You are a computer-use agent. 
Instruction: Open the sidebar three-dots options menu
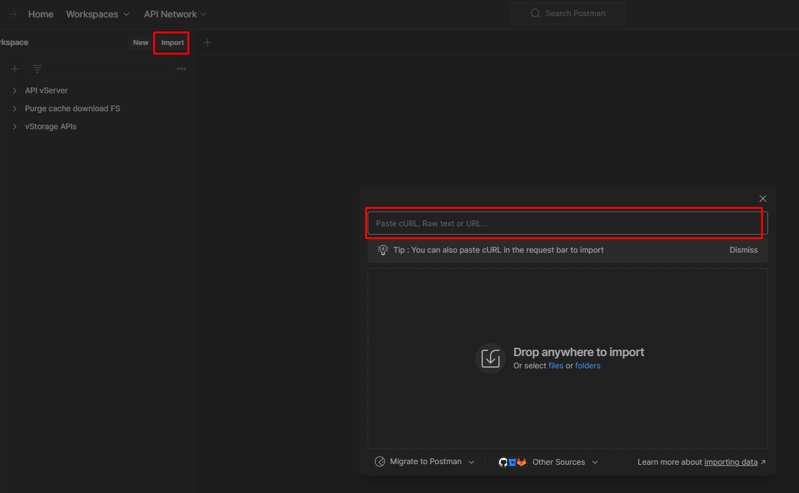pyautogui.click(x=182, y=69)
